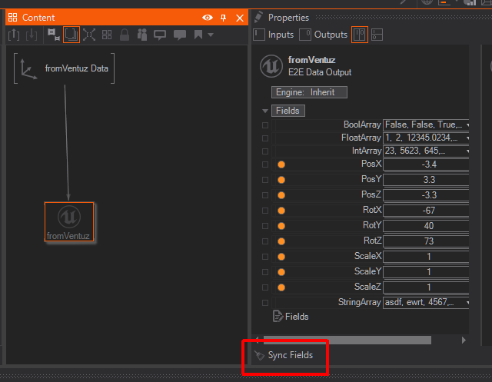Check the box beside BoolArray

(x=265, y=125)
